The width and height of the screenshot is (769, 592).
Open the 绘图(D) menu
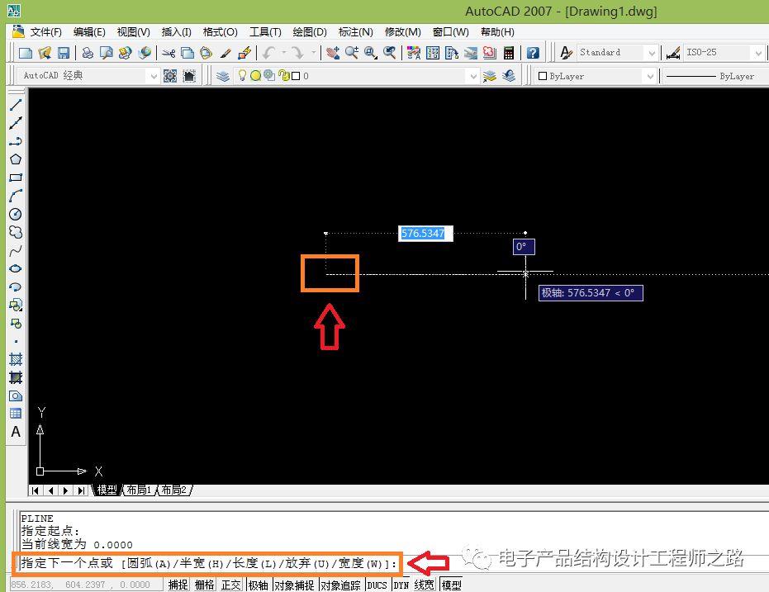pyautogui.click(x=310, y=32)
